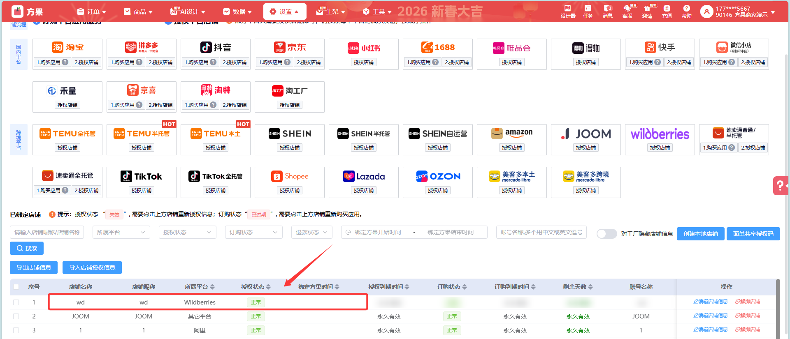Click the amazon platform logo
Image resolution: width=790 pixels, height=339 pixels.
coord(512,133)
